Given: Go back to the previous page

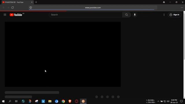Looking at the screenshot, I should 4,8.
